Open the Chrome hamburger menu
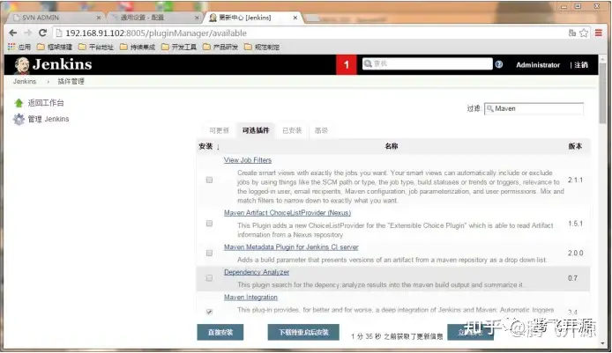This screenshot has width=612, height=353. click(599, 33)
